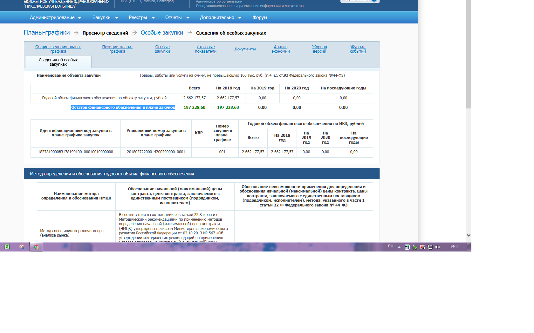
Task: Open the Документы tab
Action: (x=245, y=49)
